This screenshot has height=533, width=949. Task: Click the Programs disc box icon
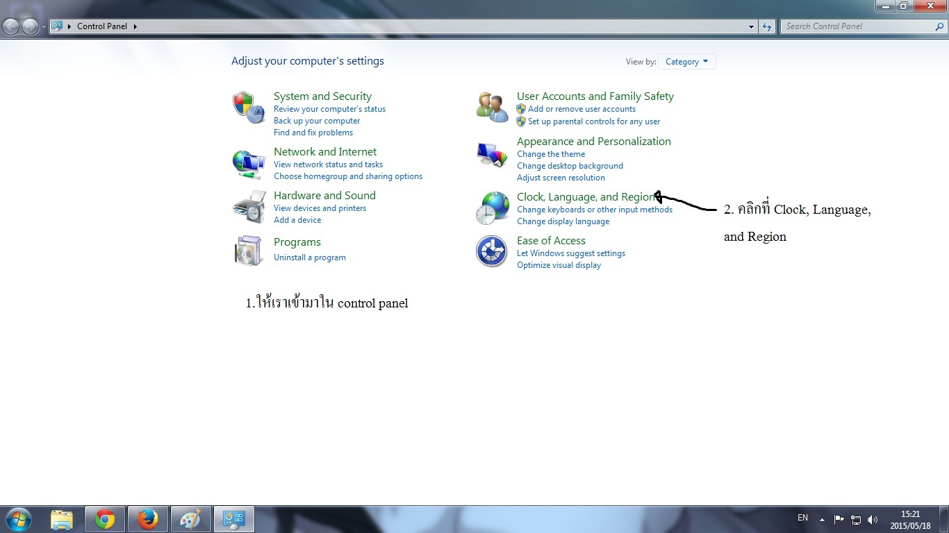pos(249,251)
